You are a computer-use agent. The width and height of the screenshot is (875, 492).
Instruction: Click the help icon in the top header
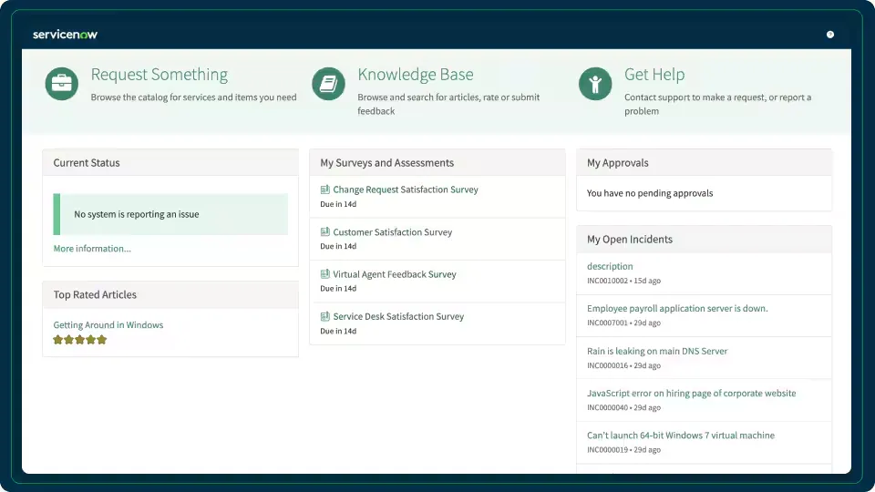click(830, 35)
